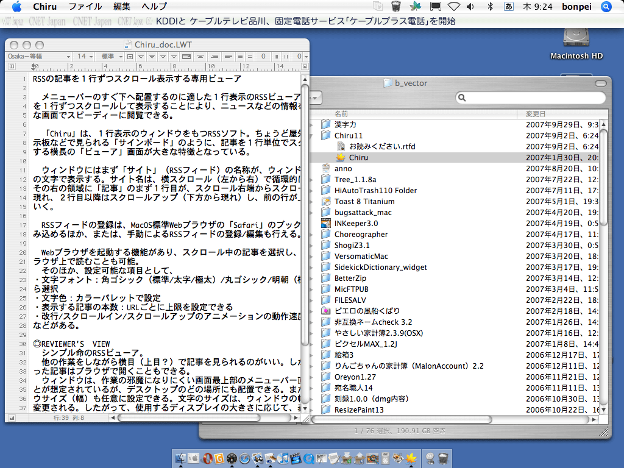The height and width of the screenshot is (468, 624).
Task: Open the font size 14 dropdown
Action: coord(85,56)
